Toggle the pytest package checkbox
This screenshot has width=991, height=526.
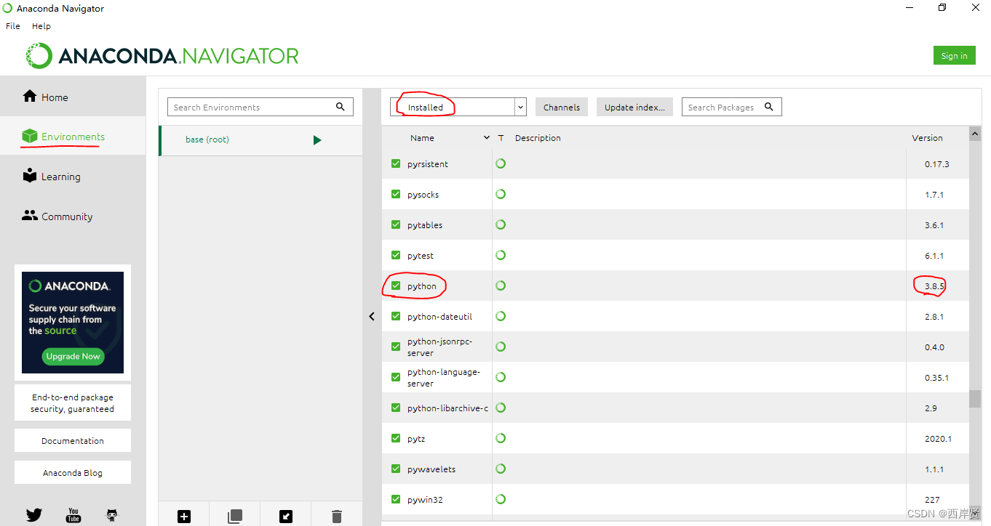[396, 255]
